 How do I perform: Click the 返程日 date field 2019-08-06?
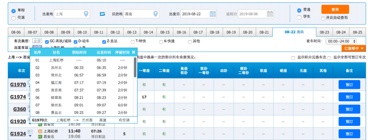click(x=256, y=14)
